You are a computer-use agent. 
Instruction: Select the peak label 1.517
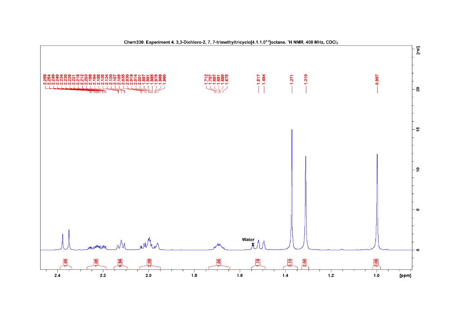[258, 80]
